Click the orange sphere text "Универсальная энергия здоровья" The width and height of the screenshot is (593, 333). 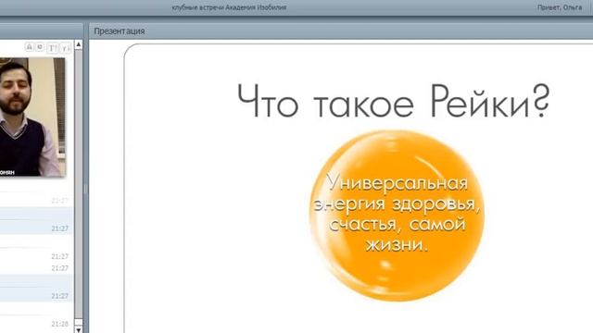397,193
